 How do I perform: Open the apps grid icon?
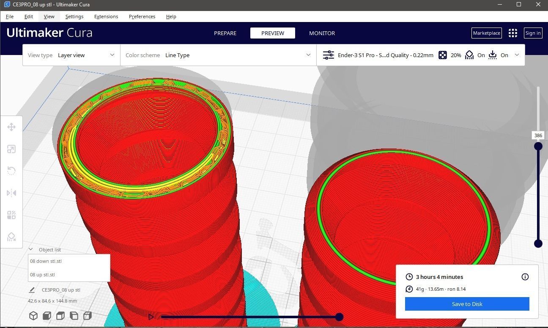tap(513, 33)
